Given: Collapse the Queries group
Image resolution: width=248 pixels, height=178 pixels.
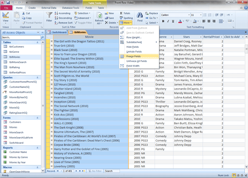Looking at the screenshot, I should tap(37, 77).
